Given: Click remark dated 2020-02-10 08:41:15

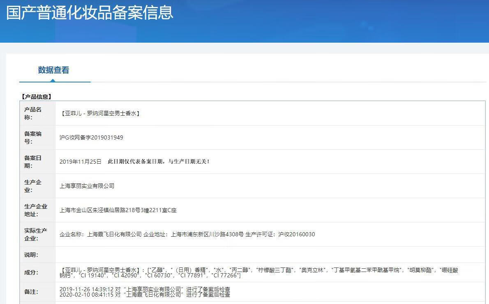Looking at the screenshot, I should (145, 294).
